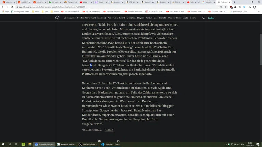Expand the bookmarks bar overflow chevron

[259, 11]
